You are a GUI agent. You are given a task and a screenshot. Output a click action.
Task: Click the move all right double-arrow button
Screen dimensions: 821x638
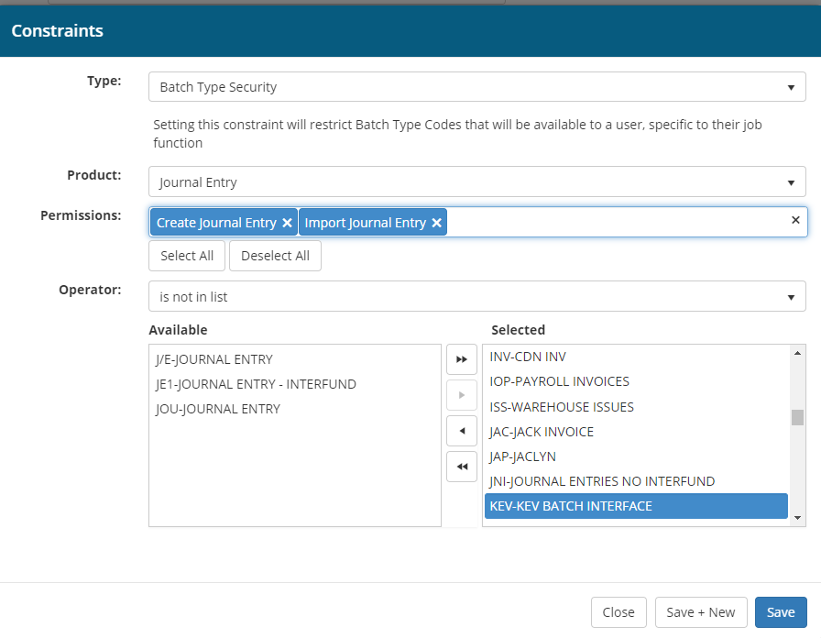click(x=462, y=360)
